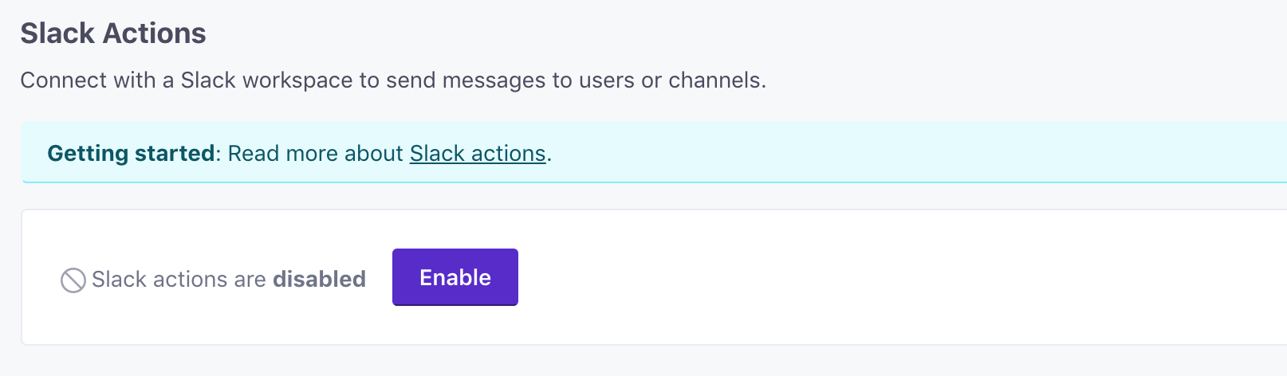Viewport: 1287px width, 376px height.
Task: Click the Slack Actions page heading
Action: pos(112,33)
